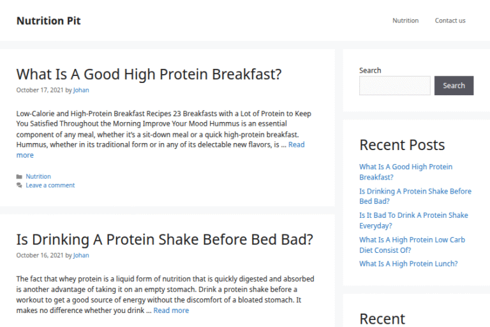Open recent post about protein shake everyday
The height and width of the screenshot is (327, 490).
tap(413, 220)
